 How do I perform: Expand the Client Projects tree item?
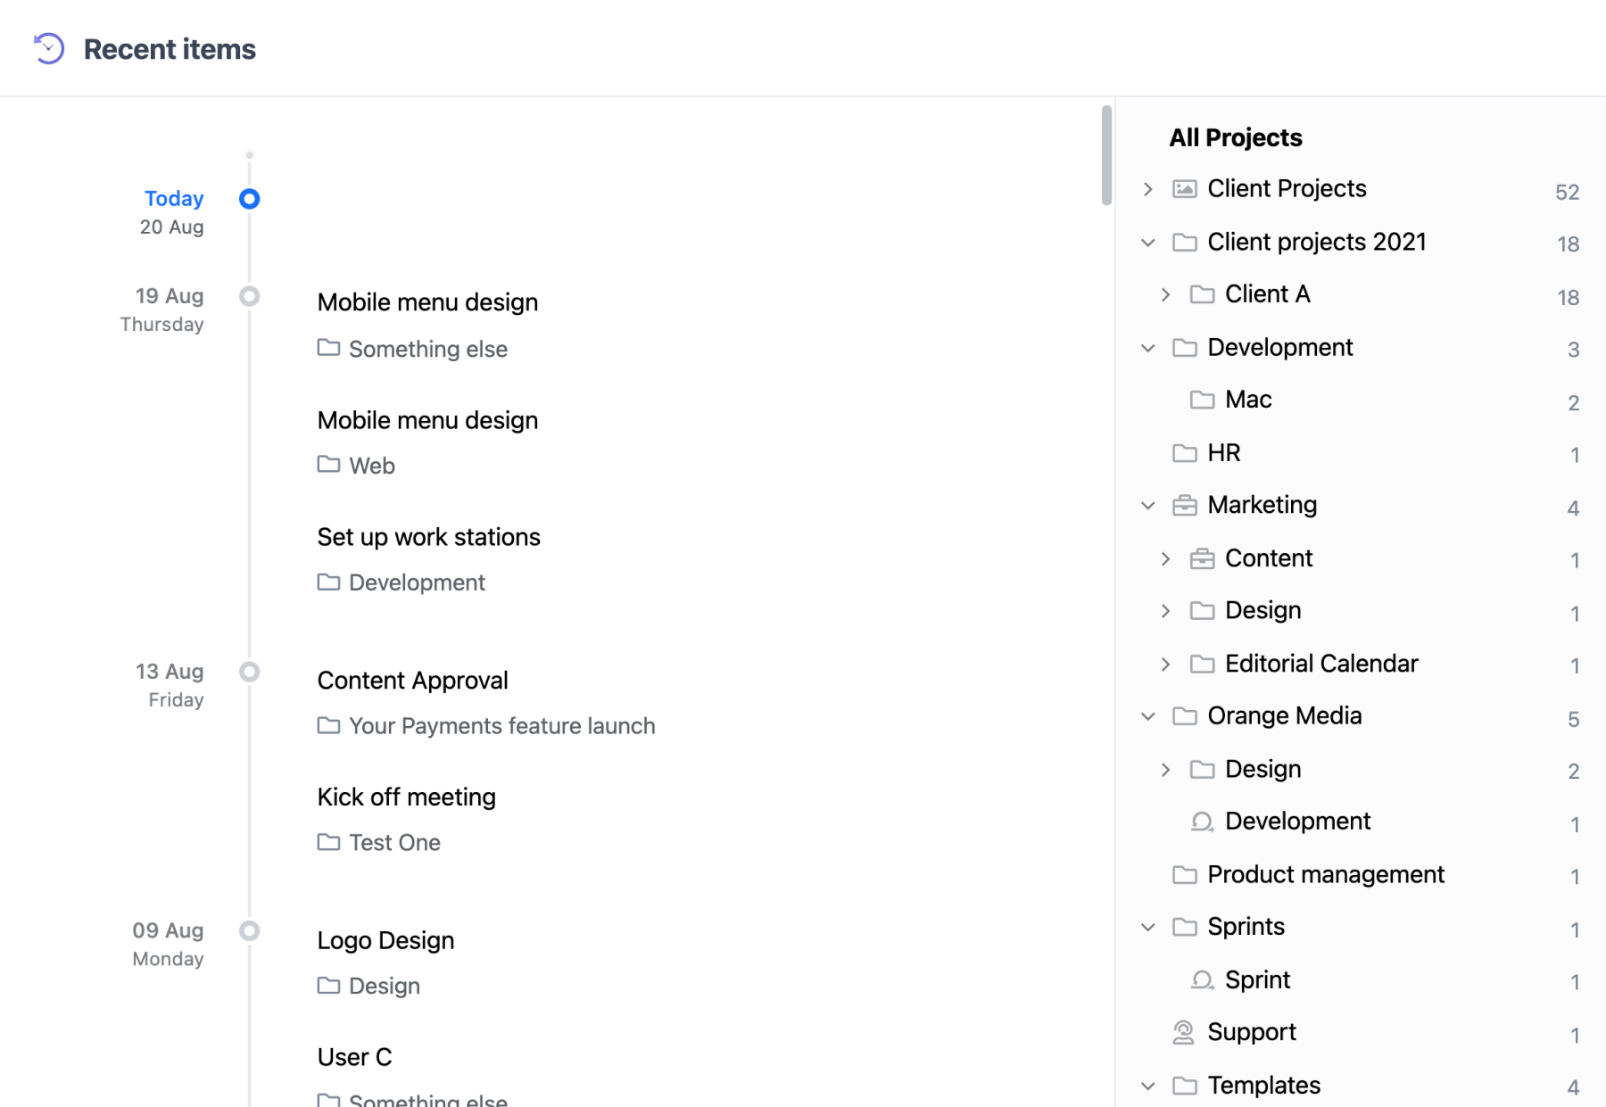click(1148, 189)
